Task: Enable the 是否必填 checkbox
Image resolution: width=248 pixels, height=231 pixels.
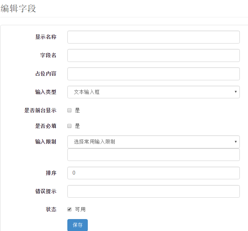Action: pos(69,126)
